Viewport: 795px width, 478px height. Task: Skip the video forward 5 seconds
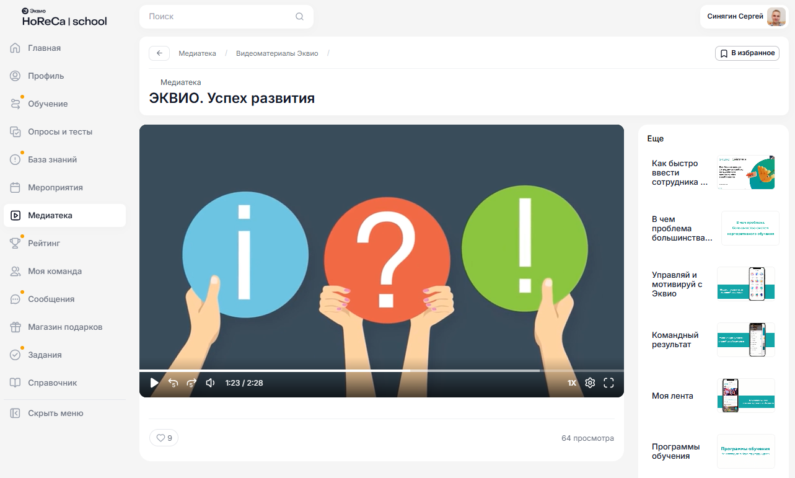pos(191,383)
